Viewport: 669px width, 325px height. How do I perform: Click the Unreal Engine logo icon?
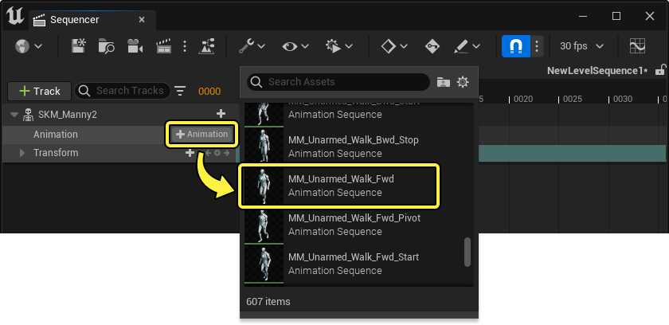[x=15, y=17]
